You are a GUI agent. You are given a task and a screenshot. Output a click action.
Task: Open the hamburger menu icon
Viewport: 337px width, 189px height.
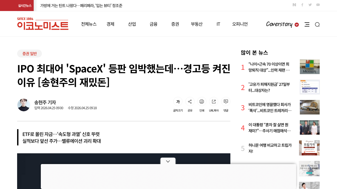tap(307, 24)
